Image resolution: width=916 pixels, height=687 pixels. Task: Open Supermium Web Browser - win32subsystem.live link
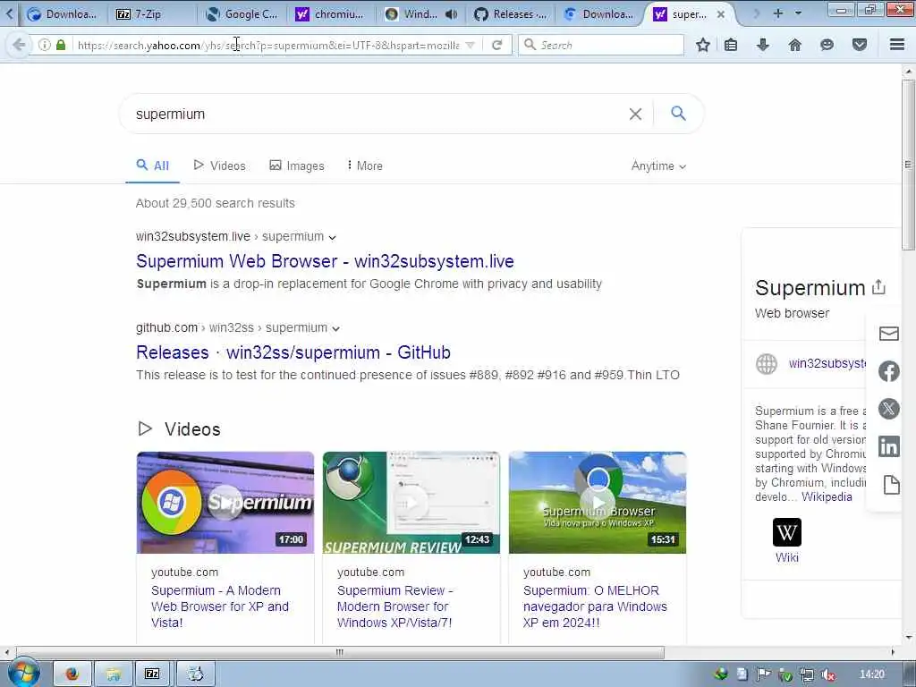click(325, 261)
